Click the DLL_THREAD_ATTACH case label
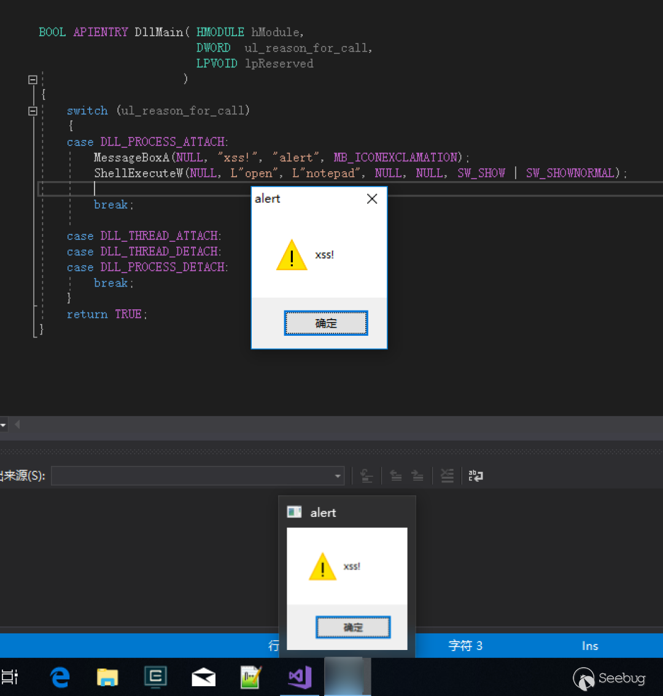This screenshot has width=663, height=696. (x=160, y=236)
